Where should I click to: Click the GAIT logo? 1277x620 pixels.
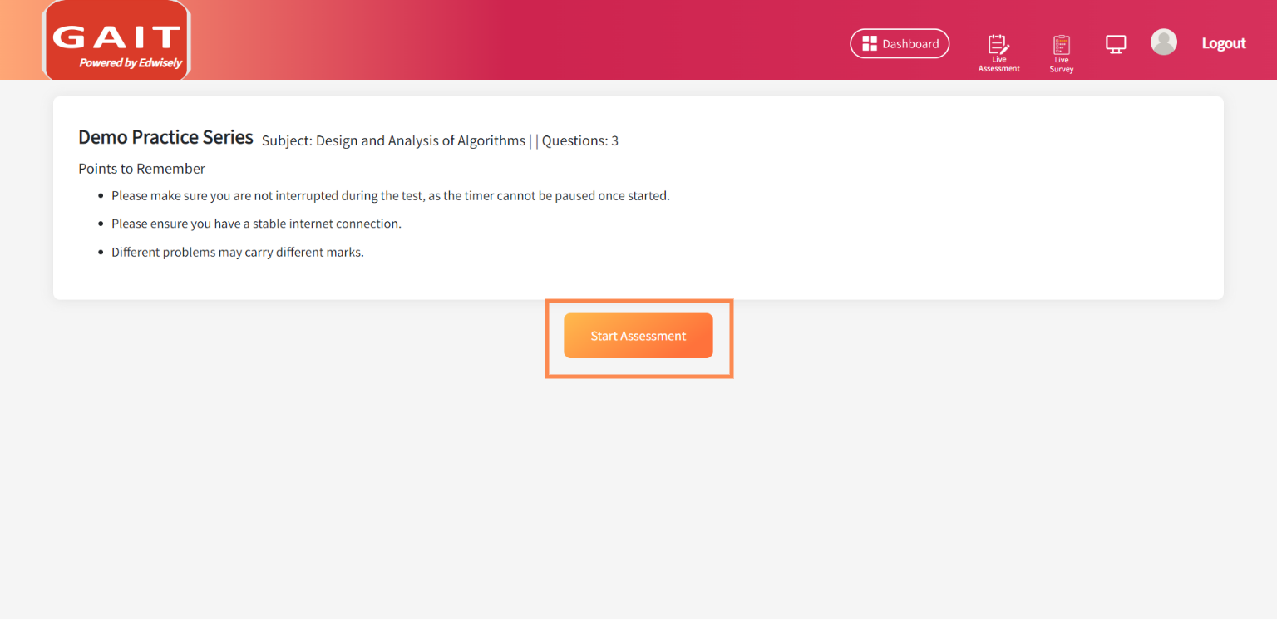[116, 40]
